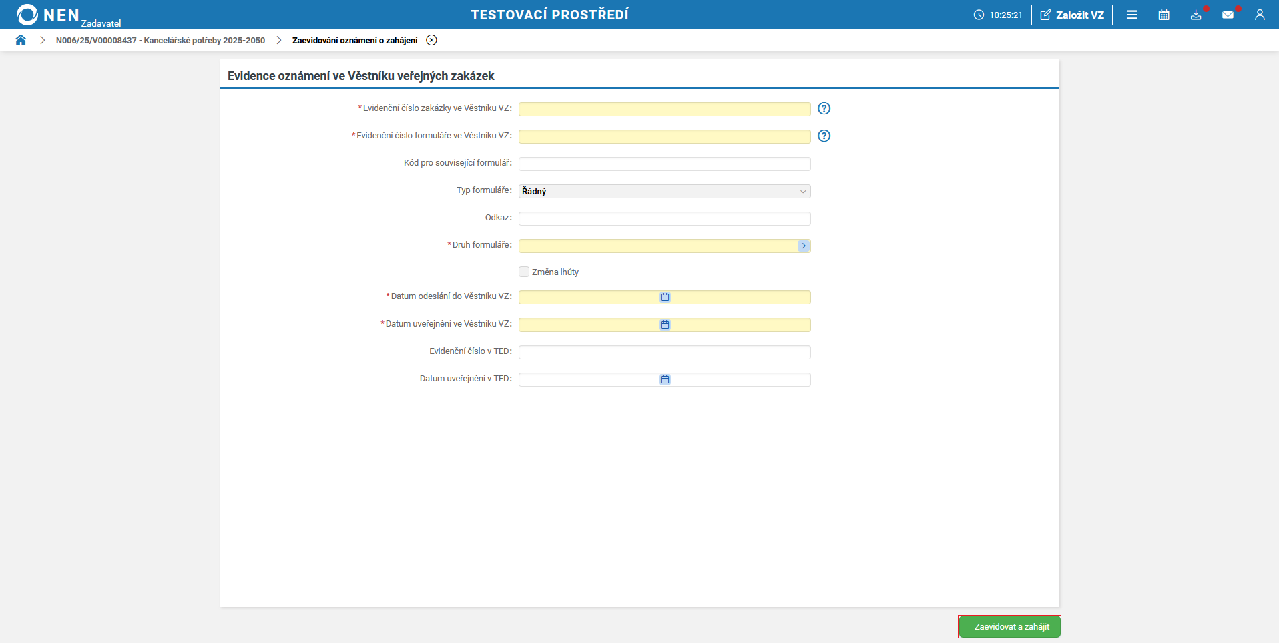
Task: Open the user profile icon
Action: 1260,14
